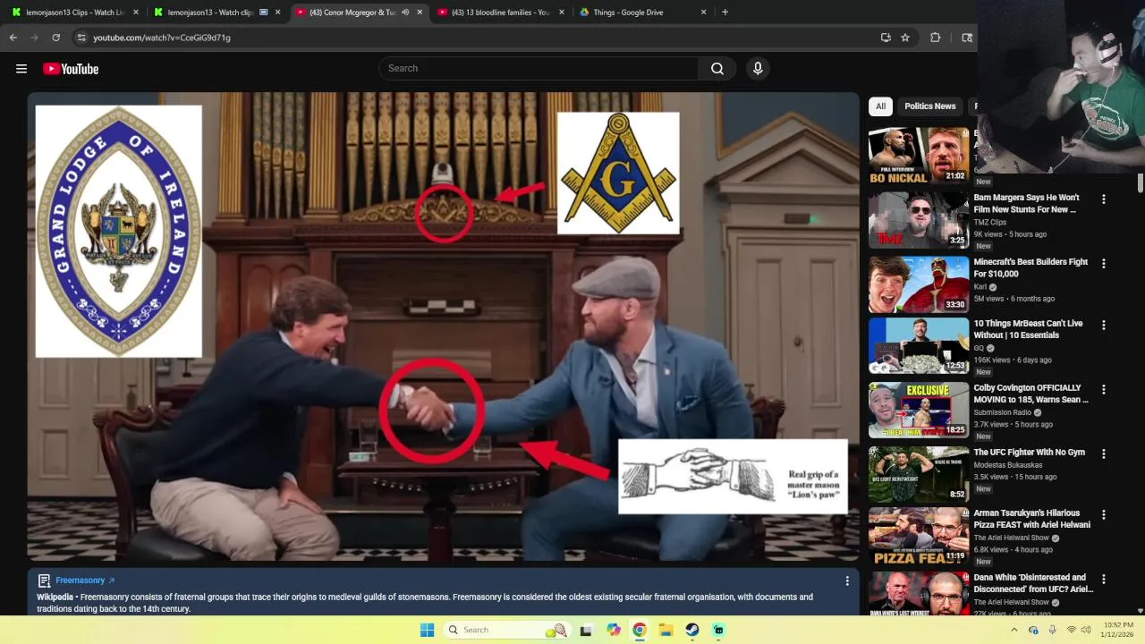The image size is (1145, 644).
Task: Open options for Minecraft's Best Builders video
Action: 1104,264
